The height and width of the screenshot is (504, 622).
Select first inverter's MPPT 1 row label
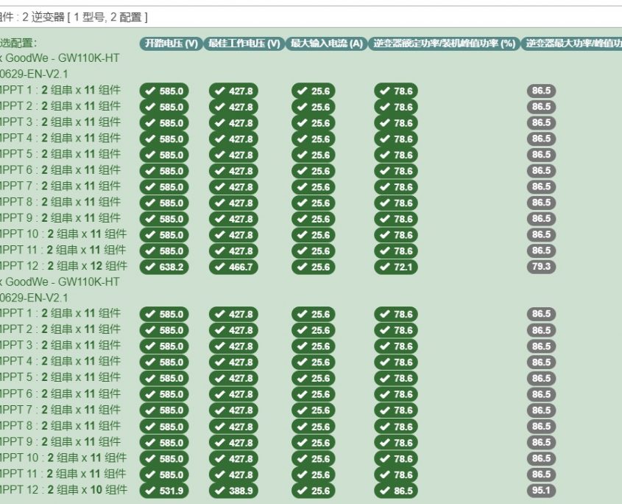pyautogui.click(x=60, y=90)
